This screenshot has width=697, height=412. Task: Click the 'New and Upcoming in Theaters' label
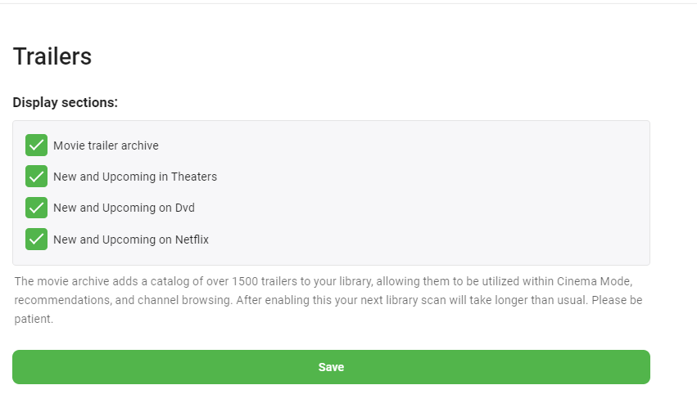135,177
